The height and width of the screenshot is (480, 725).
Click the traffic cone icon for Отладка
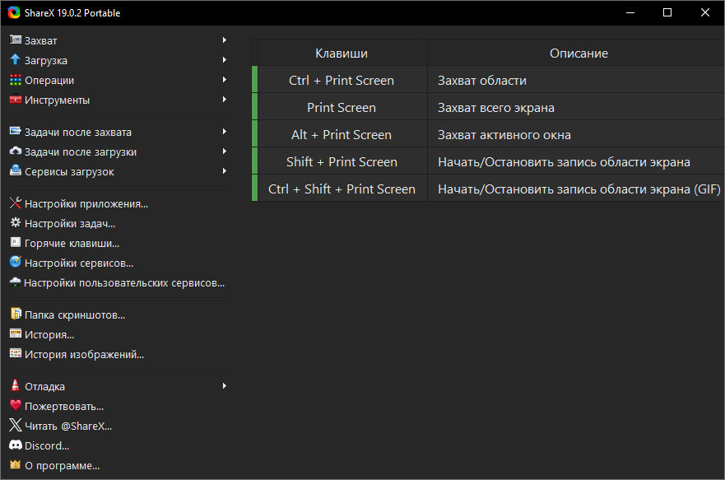tap(15, 386)
